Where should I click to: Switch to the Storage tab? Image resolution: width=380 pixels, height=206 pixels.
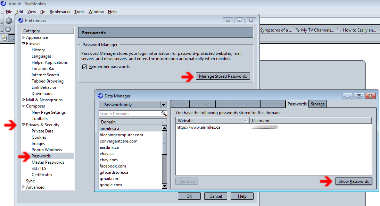coord(318,104)
